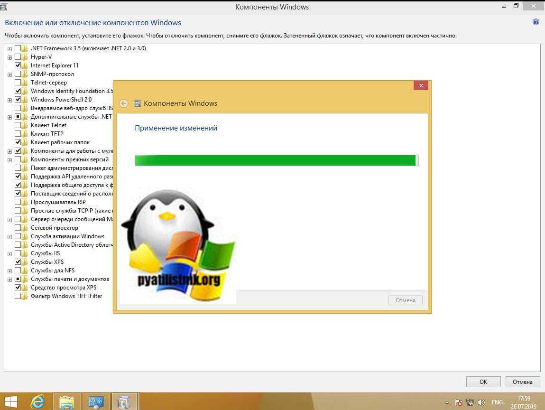545x410 pixels.
Task: Click the green progress bar
Action: [x=275, y=160]
